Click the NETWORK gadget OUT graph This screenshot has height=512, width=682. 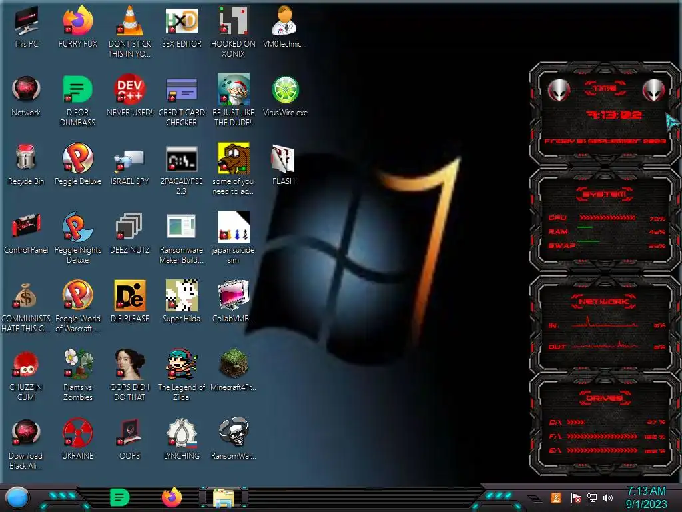tap(605, 345)
